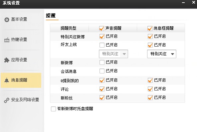
Task: Uncheck message box alert for 好友上线
Action: pyautogui.click(x=150, y=45)
